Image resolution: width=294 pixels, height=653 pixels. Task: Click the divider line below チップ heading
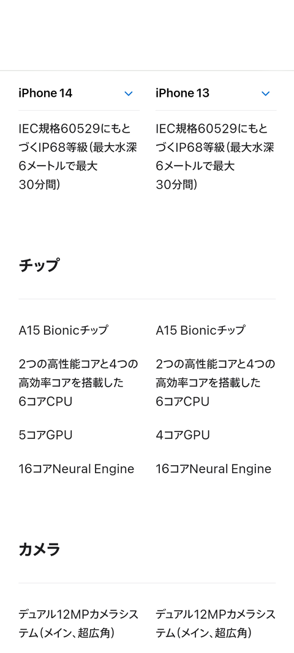click(147, 299)
